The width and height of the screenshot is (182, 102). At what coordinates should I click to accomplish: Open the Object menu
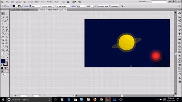pos(18,2)
